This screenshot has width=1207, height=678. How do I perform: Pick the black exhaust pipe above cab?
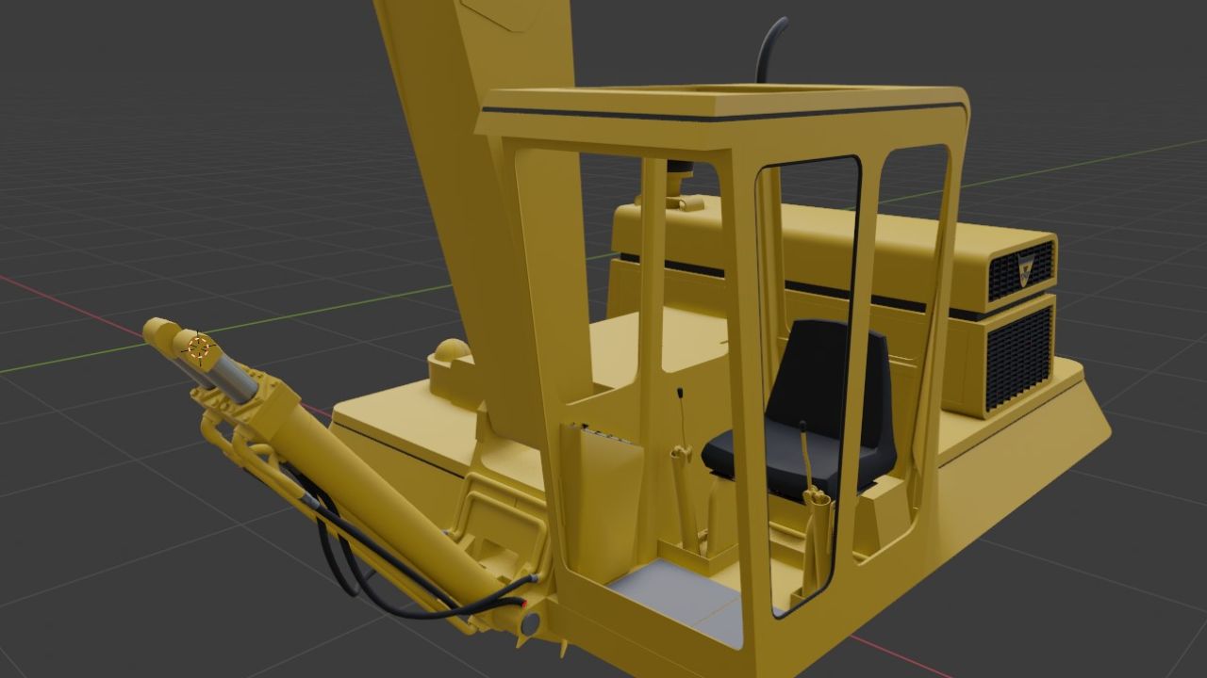pyautogui.click(x=770, y=49)
